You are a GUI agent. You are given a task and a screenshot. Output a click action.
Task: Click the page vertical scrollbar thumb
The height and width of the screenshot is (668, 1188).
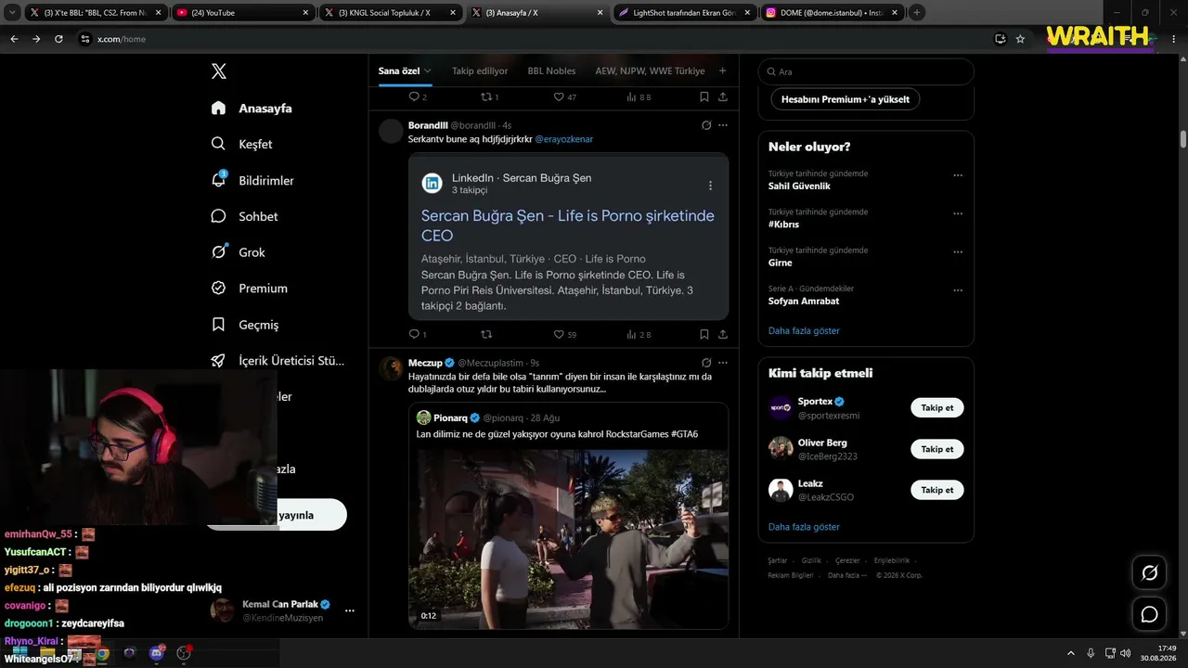pyautogui.click(x=1183, y=139)
